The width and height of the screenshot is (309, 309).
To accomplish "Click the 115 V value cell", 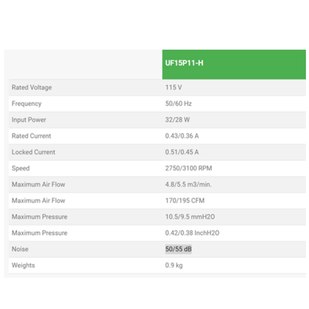I will (174, 88).
